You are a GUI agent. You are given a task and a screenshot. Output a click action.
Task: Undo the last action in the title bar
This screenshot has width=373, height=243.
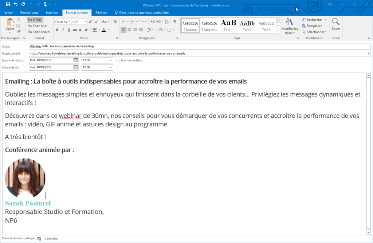15,4
